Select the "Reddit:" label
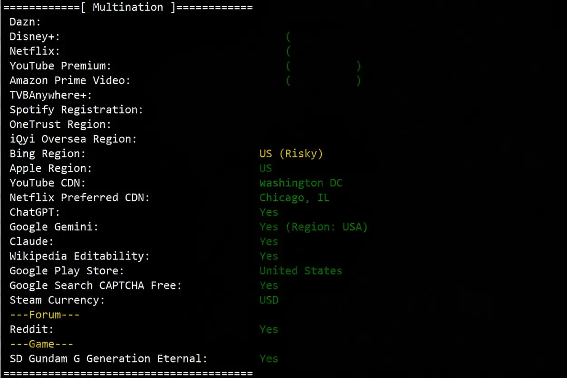Viewport: 567px width, 378px height. point(32,329)
